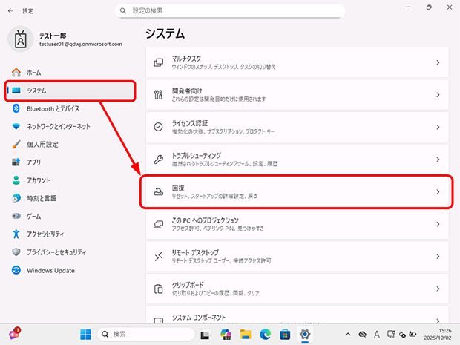This screenshot has height=345, width=460.
Task: Click the マルチタスク windows icon
Action: point(159,62)
